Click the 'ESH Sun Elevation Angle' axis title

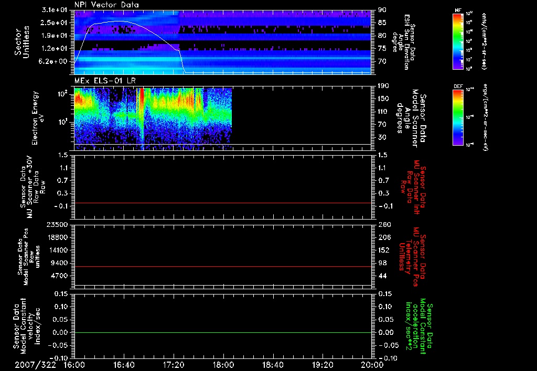click(403, 42)
